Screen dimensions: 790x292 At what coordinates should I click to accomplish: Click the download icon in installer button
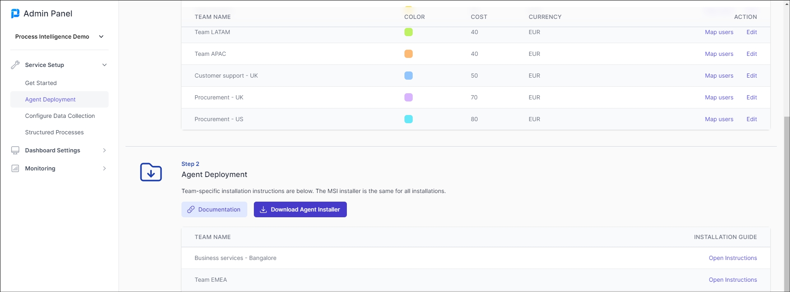pyautogui.click(x=263, y=209)
